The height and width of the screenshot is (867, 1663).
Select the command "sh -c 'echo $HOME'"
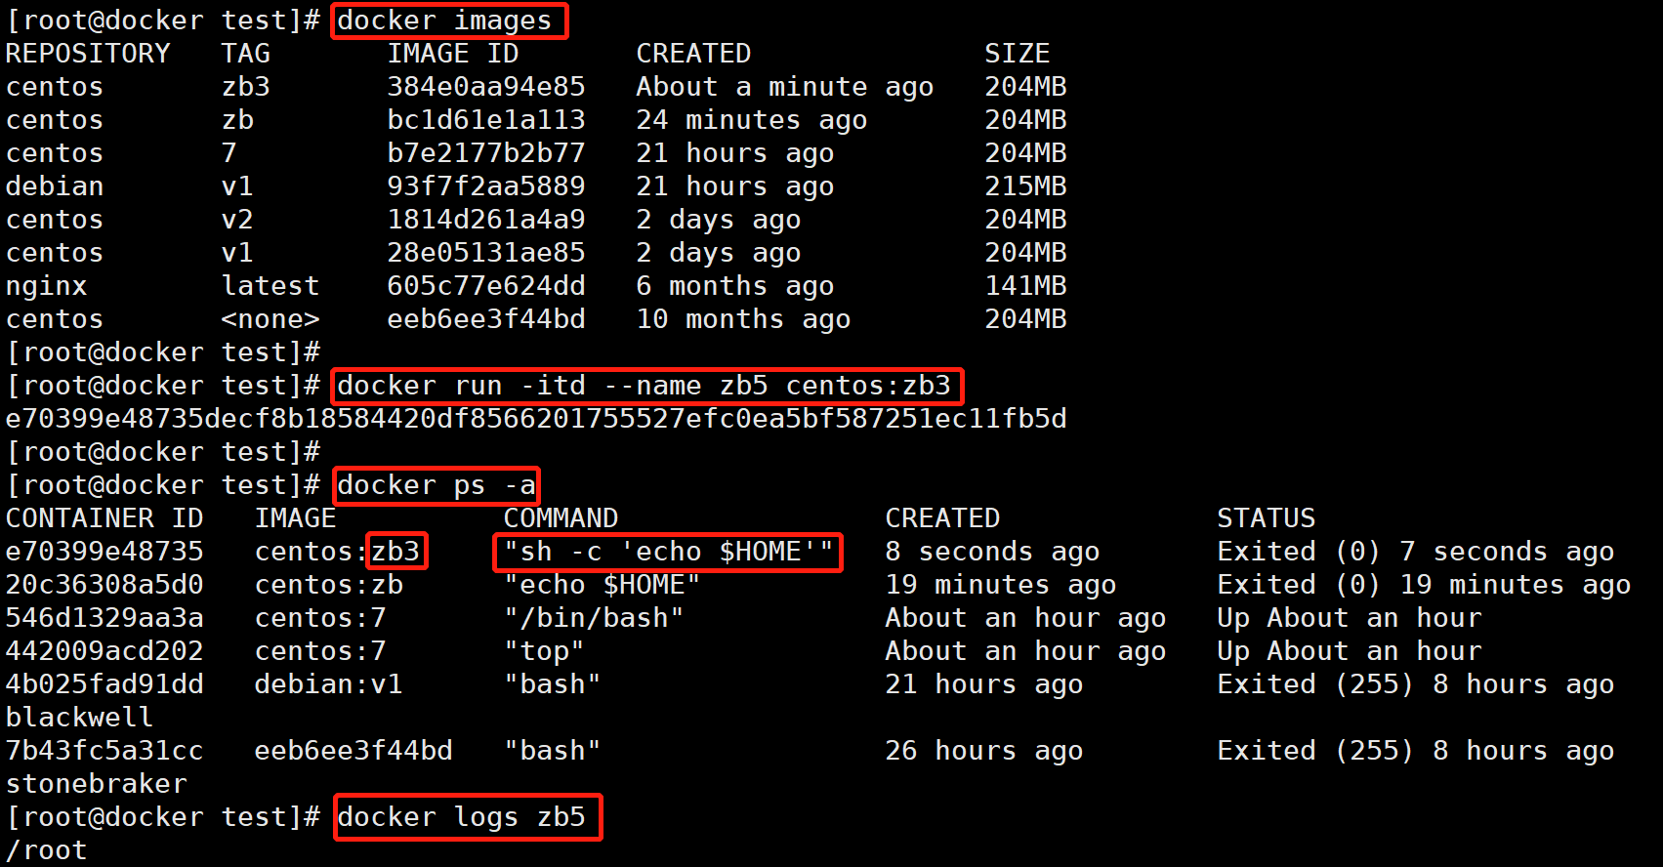669,552
